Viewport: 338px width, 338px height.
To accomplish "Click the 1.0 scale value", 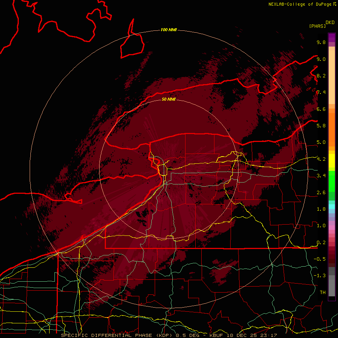I will [x=321, y=225].
